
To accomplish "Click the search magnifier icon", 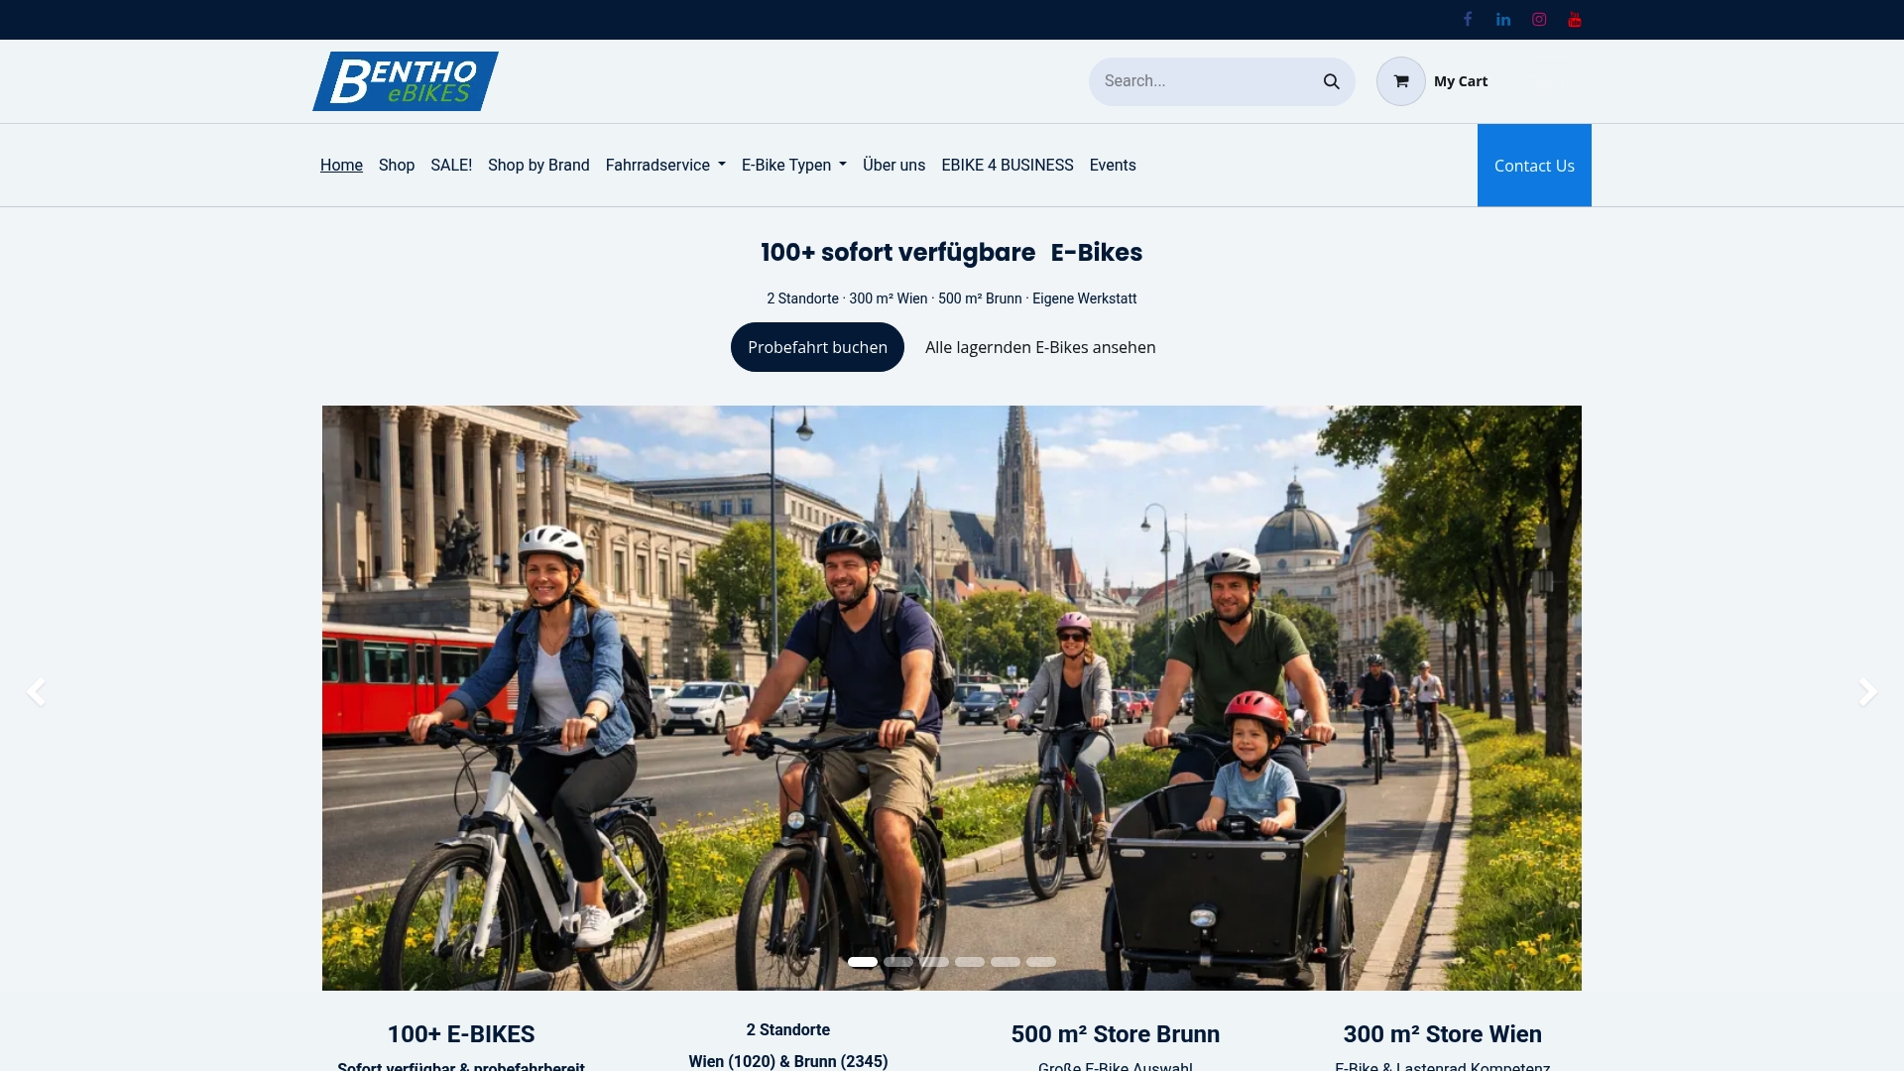I will point(1331,81).
